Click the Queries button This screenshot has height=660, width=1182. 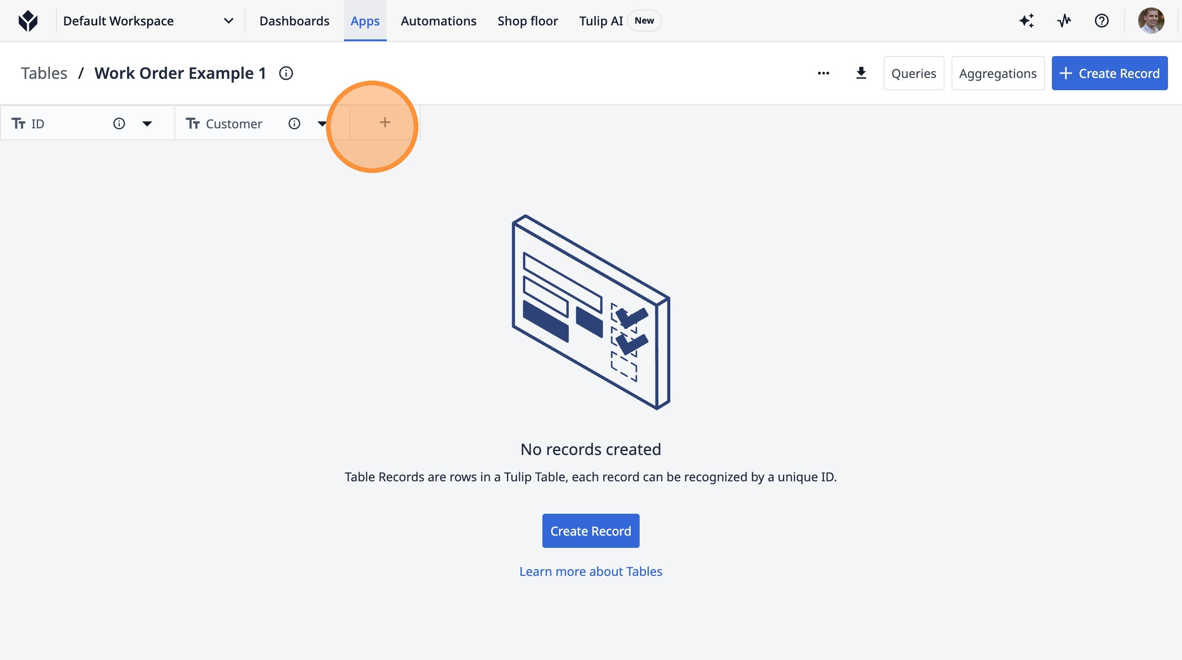point(913,74)
